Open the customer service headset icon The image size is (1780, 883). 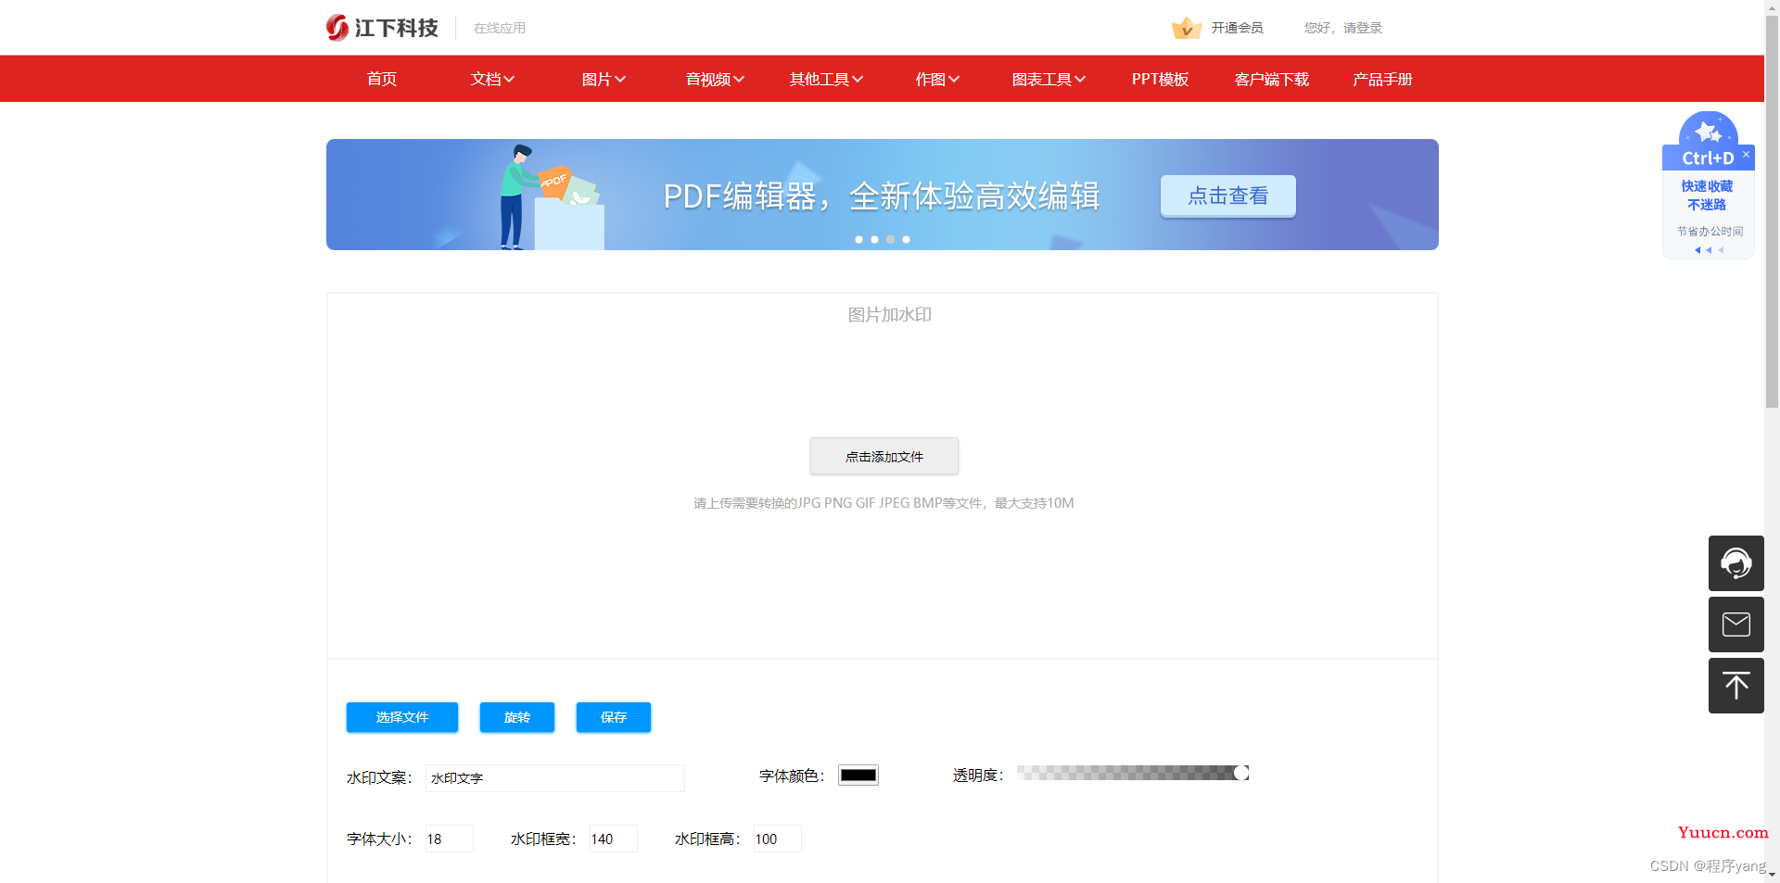[1735, 562]
